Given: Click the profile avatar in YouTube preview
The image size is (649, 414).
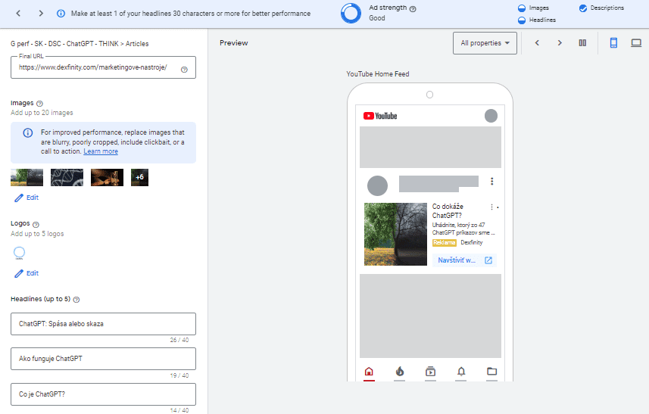Looking at the screenshot, I should pyautogui.click(x=491, y=116).
